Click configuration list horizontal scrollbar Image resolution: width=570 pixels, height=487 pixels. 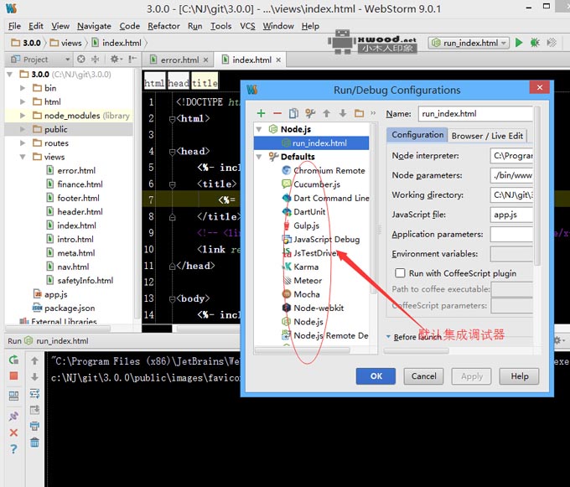[x=303, y=350]
